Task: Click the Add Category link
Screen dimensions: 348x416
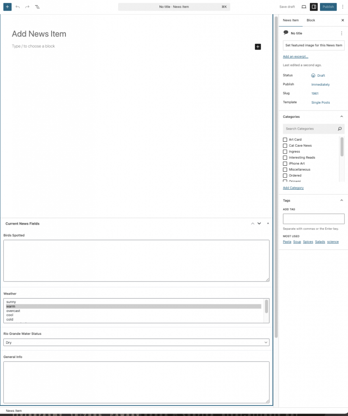Action: click(293, 188)
